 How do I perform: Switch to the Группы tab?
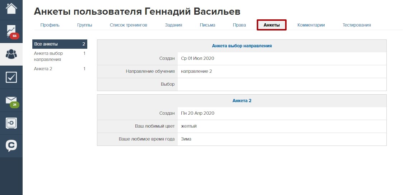[x=85, y=25]
